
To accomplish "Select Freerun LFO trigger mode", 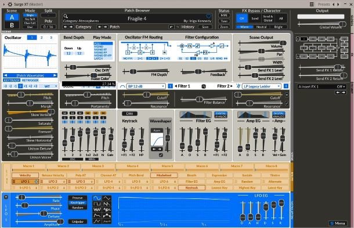I will click(x=78, y=198).
